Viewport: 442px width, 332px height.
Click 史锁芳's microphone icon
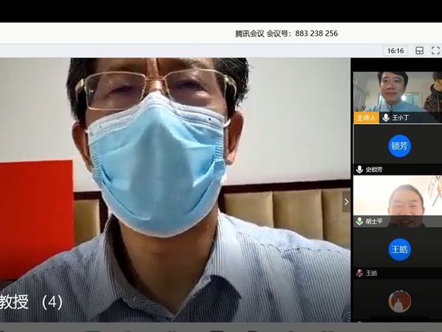click(359, 170)
